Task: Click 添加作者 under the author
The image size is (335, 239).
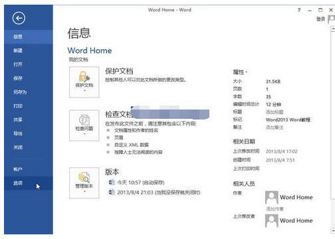Action: coord(275,208)
